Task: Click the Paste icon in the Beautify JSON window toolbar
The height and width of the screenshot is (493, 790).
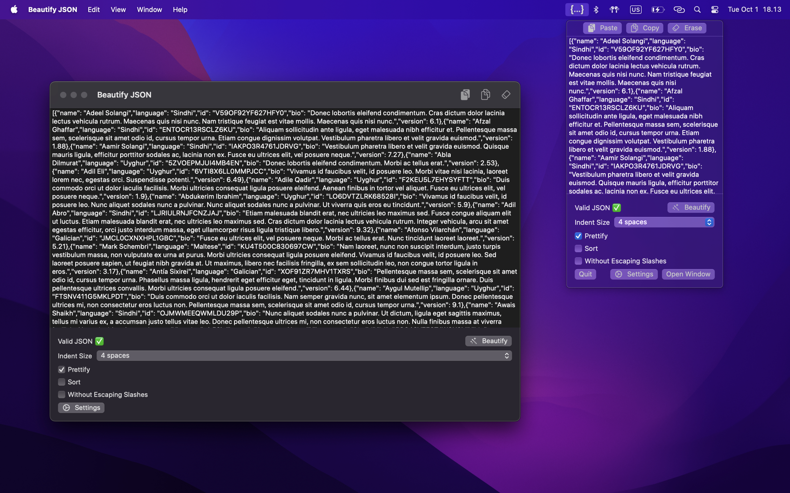Action: click(465, 94)
